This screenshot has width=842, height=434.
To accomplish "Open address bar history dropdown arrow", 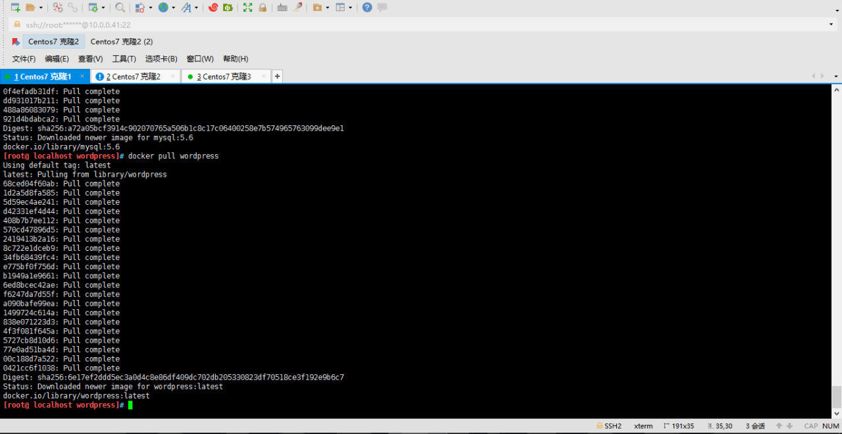I will pyautogui.click(x=831, y=24).
